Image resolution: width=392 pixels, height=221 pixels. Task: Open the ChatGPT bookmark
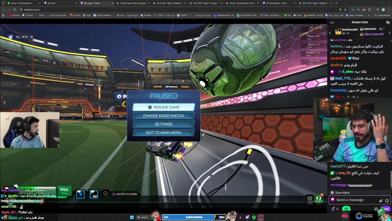point(183,15)
